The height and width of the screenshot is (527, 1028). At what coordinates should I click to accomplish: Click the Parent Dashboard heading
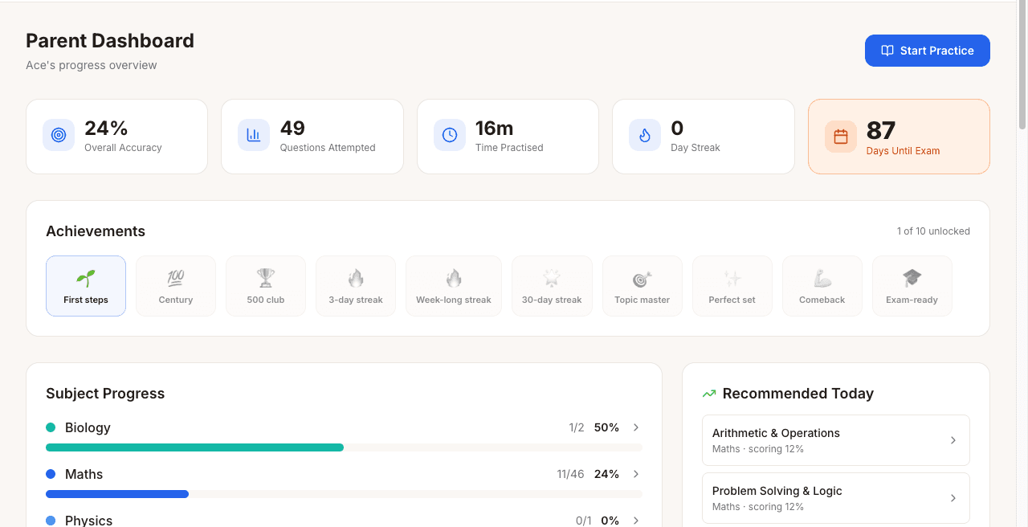(x=110, y=41)
